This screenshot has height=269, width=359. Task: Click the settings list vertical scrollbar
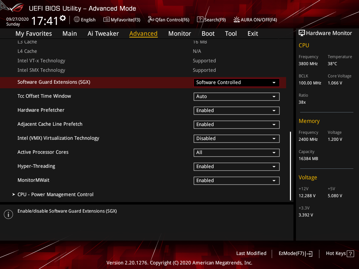pyautogui.click(x=290, y=166)
